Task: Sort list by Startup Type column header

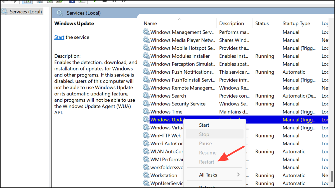Action: click(x=299, y=23)
